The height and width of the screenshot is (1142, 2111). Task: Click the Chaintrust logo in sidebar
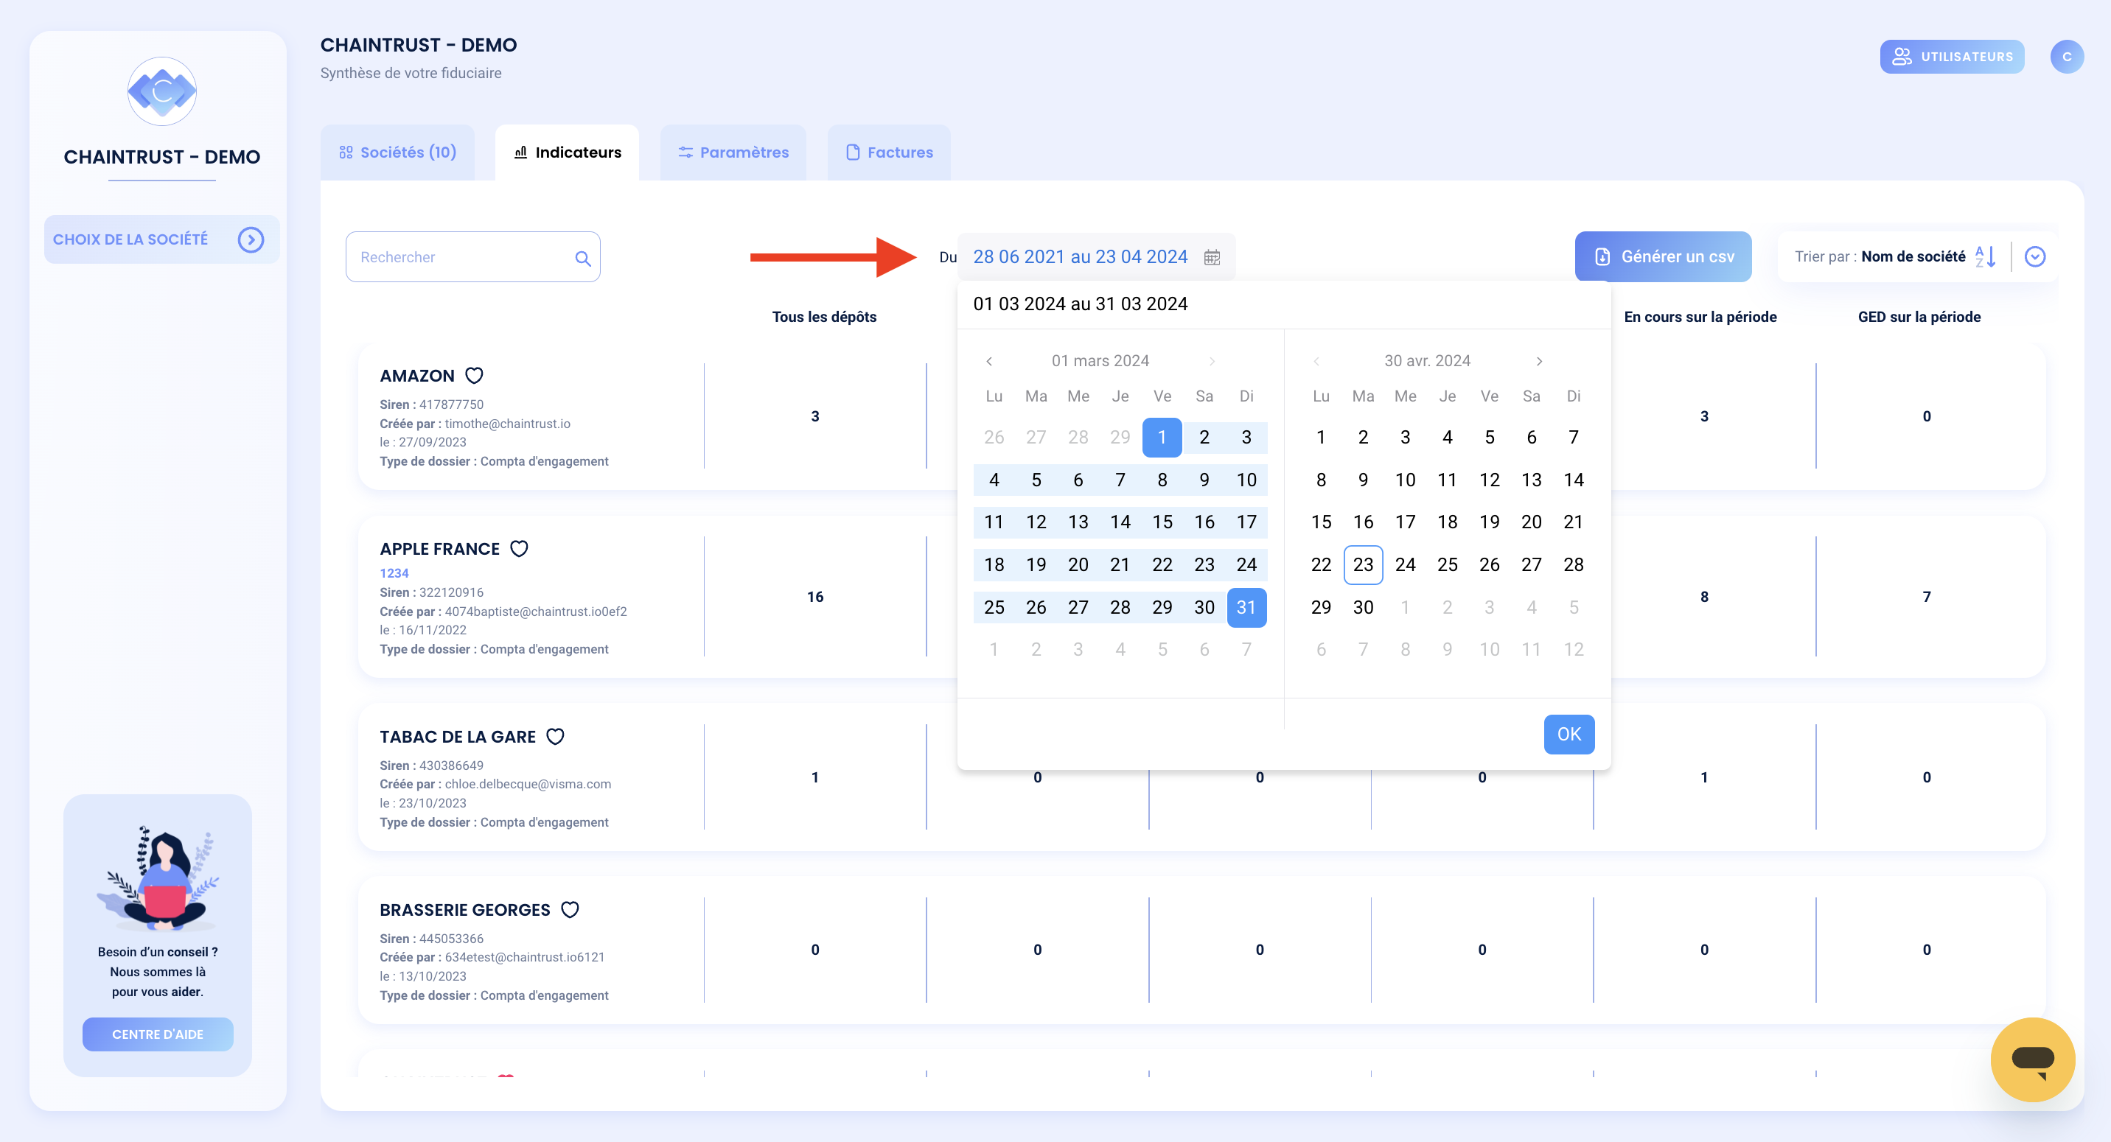pos(161,91)
